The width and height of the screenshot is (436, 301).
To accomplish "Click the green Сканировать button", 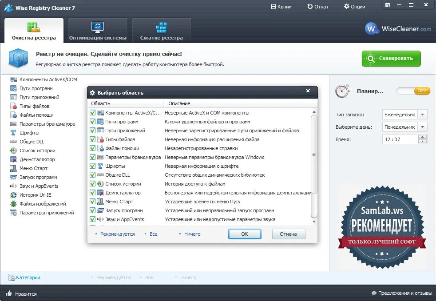I will point(391,58).
